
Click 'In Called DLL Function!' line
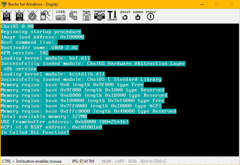(x=35, y=132)
